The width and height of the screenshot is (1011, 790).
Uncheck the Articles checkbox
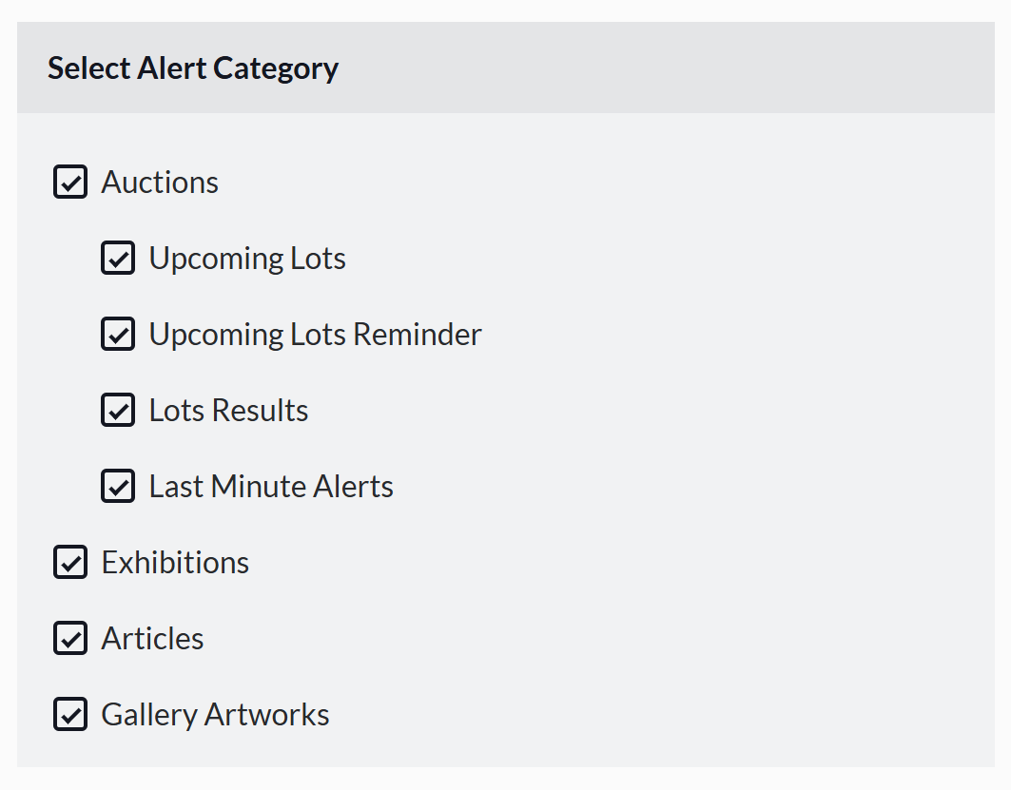(x=70, y=638)
